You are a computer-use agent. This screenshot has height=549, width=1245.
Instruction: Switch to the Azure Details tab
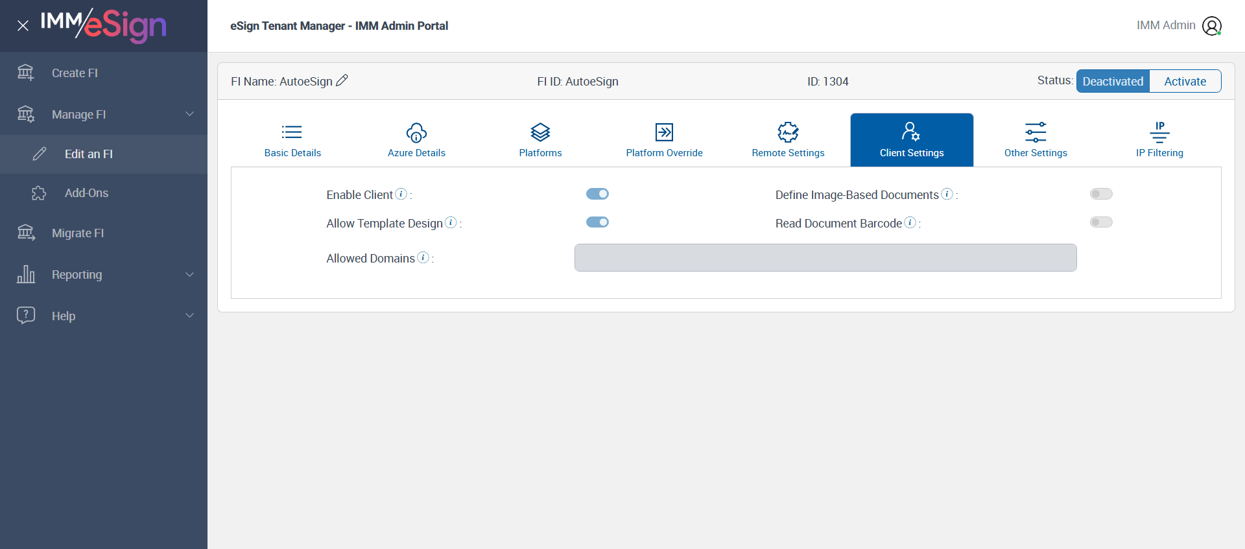click(x=416, y=140)
